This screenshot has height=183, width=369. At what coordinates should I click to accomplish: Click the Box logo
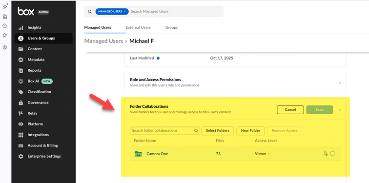click(x=26, y=11)
